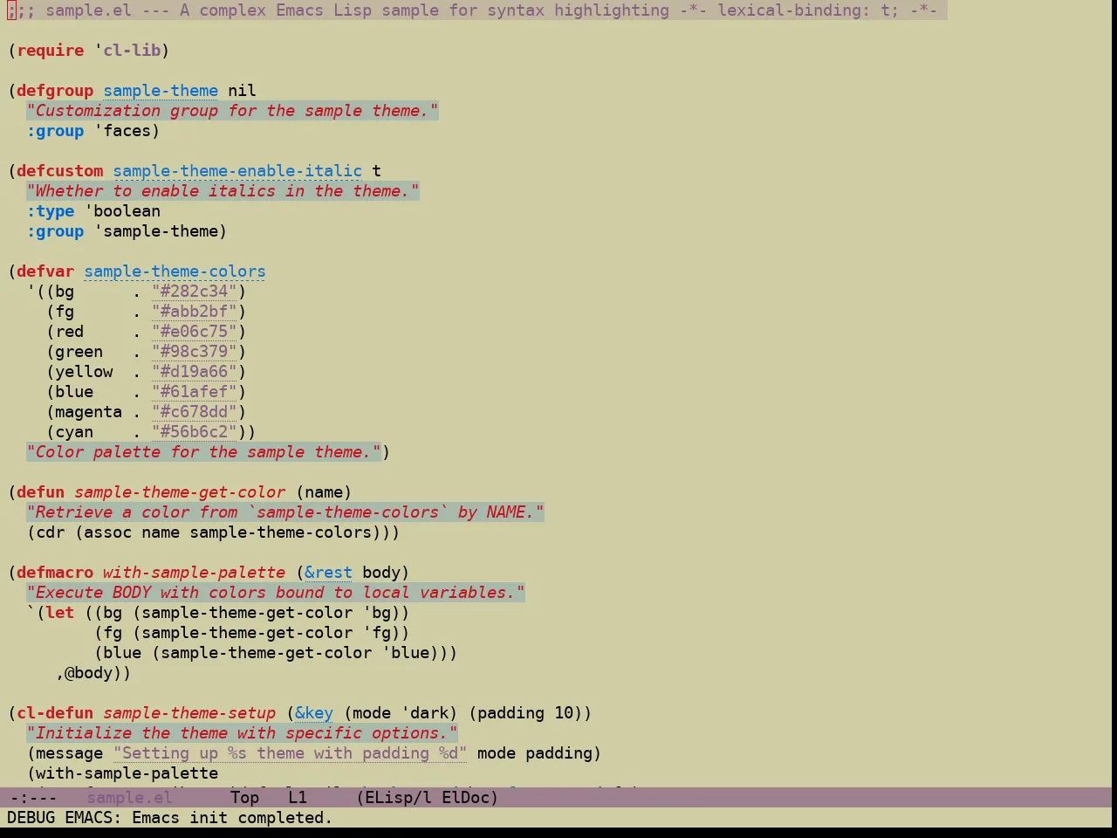The width and height of the screenshot is (1117, 838).
Task: Click the 'boolean symbol
Action: [x=122, y=211]
